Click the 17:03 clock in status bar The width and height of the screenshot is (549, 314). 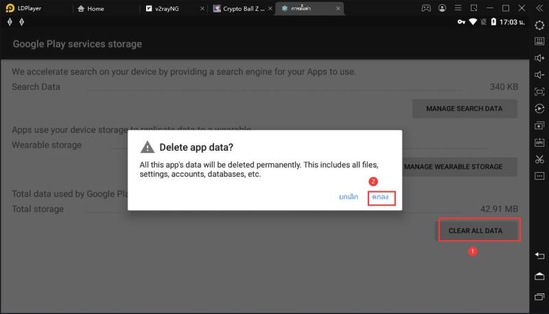click(512, 23)
